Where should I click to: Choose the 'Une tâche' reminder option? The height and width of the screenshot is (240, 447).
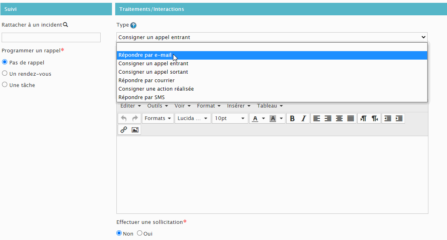click(x=5, y=85)
